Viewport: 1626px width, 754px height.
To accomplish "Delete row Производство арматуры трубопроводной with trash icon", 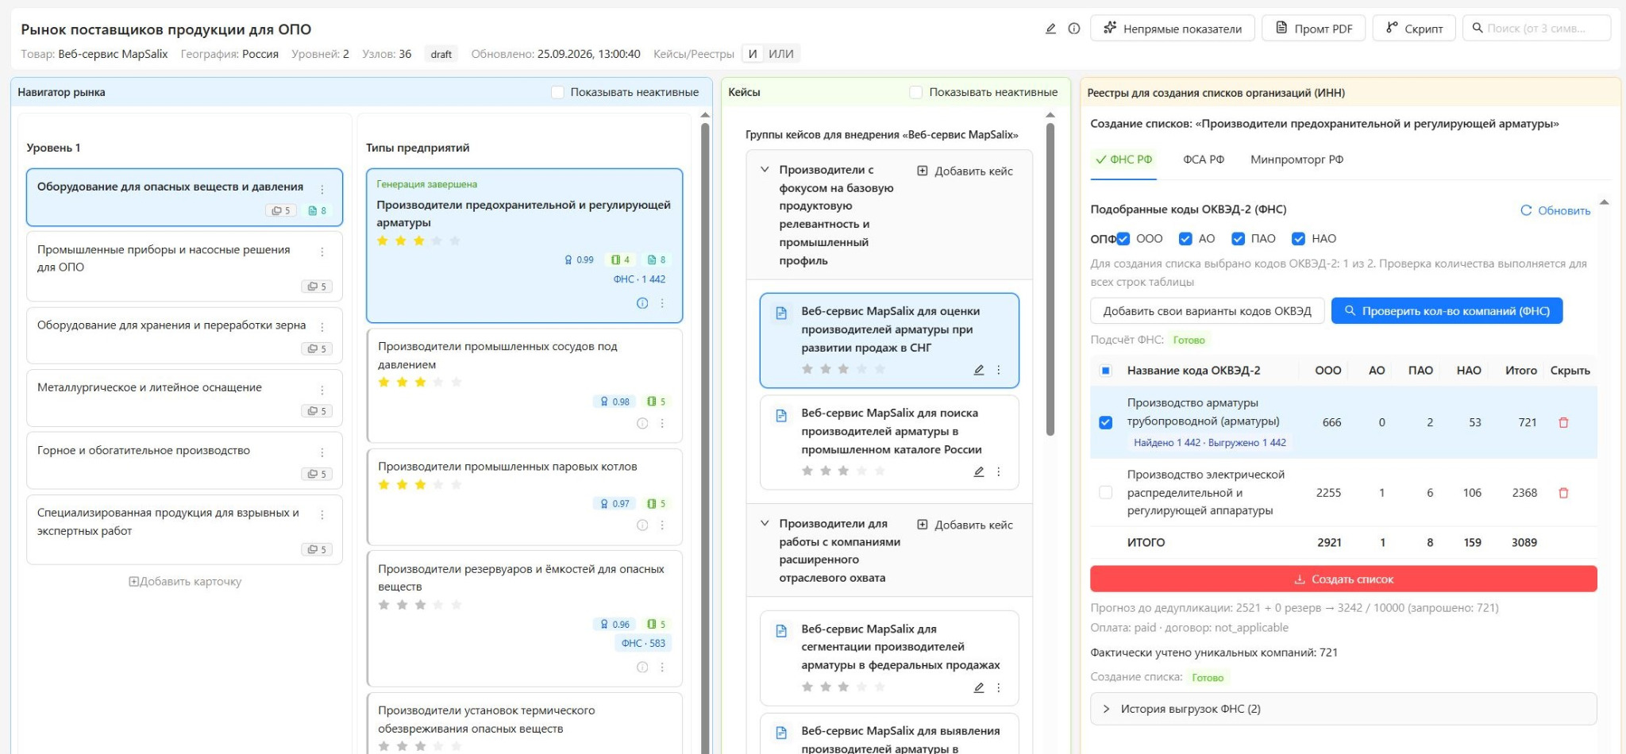I will click(1563, 423).
